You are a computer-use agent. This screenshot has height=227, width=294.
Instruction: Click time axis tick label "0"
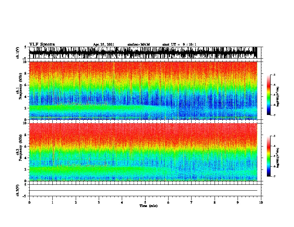coord(29,203)
